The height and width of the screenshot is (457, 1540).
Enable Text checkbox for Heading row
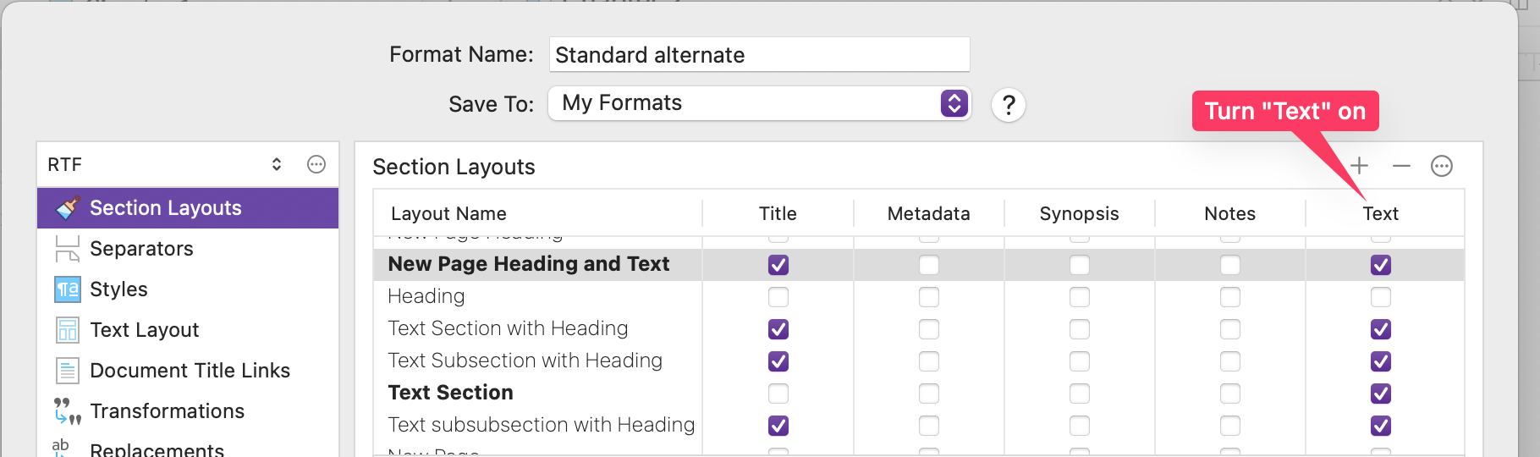[x=1381, y=297]
